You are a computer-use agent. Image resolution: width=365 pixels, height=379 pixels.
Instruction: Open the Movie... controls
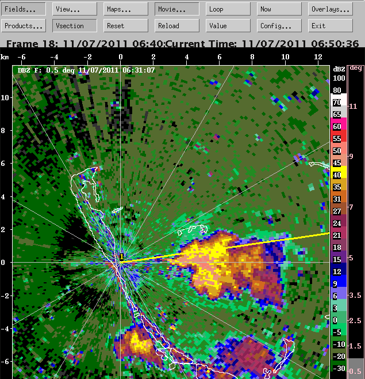(177, 9)
